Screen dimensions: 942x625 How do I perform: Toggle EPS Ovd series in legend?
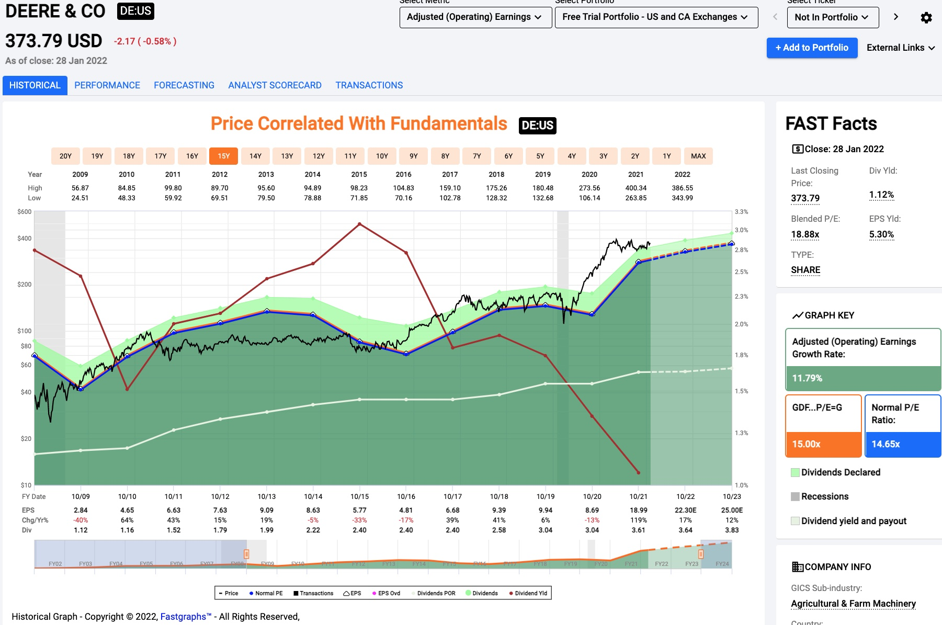(x=386, y=593)
